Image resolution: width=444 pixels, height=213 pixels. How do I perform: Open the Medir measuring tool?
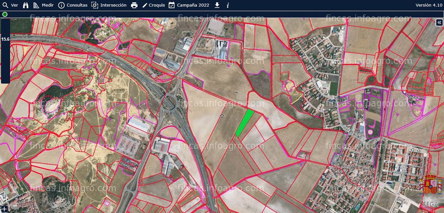click(43, 5)
